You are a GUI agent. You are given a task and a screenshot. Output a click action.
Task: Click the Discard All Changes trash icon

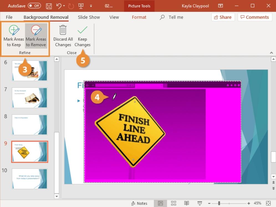point(63,36)
